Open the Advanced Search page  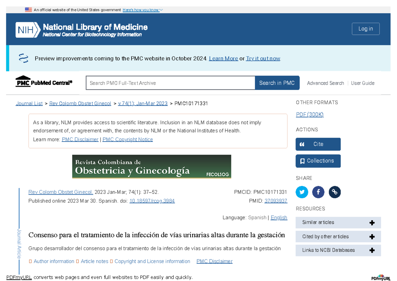tap(325, 83)
